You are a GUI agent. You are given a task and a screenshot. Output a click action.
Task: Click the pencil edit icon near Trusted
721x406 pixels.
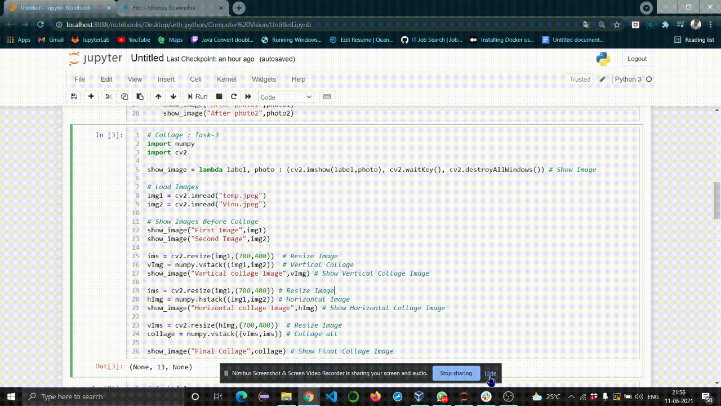tap(602, 80)
